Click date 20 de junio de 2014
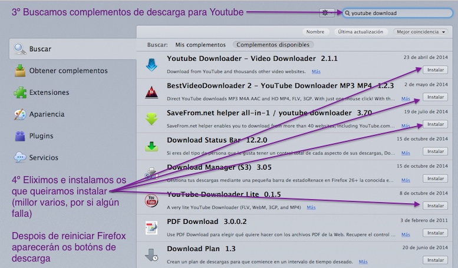458x268 pixels. (x=425, y=247)
